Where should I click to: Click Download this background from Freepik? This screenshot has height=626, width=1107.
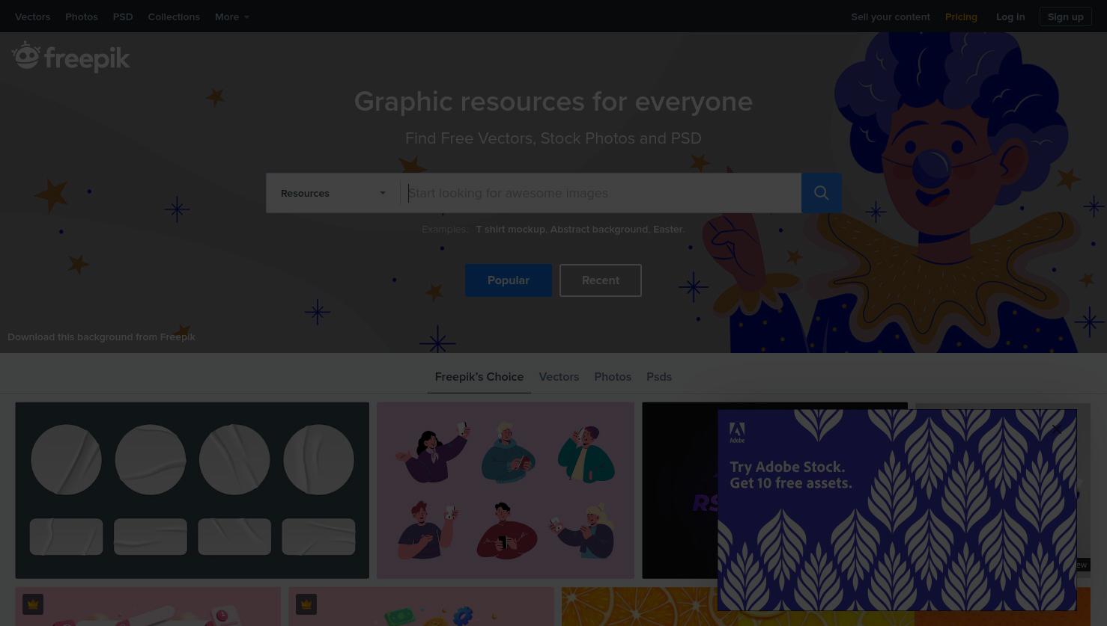(101, 337)
